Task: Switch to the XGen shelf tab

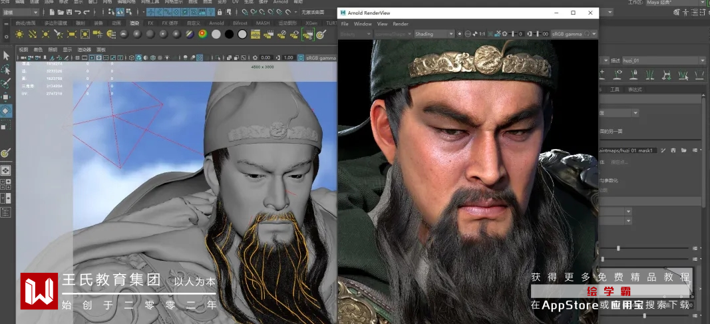Action: click(x=311, y=23)
